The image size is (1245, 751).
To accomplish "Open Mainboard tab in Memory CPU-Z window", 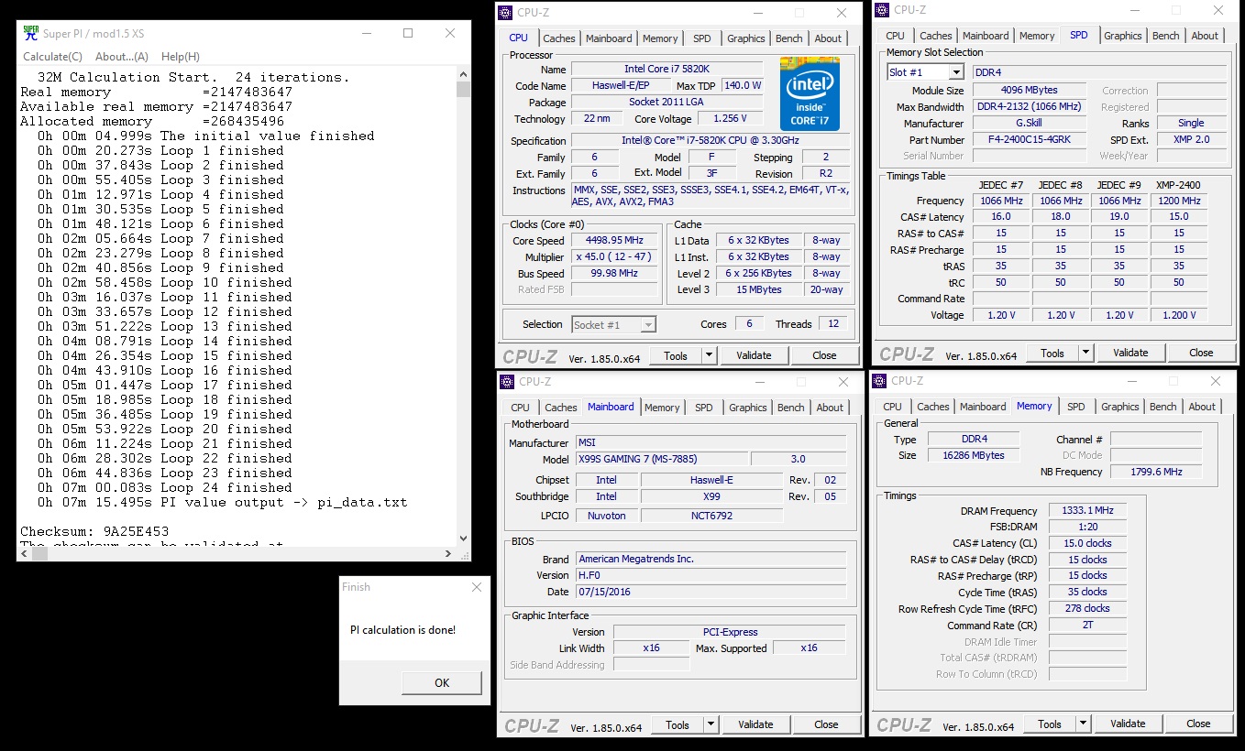I will pos(983,407).
